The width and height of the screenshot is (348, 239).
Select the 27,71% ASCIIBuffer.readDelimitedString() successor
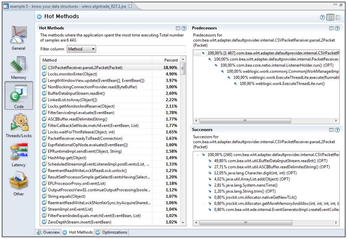[272, 167]
